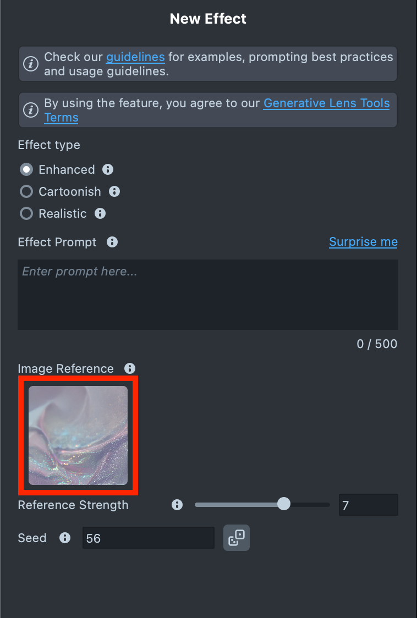This screenshot has height=618, width=417.
Task: Click the Seed number input field
Action: pos(149,538)
